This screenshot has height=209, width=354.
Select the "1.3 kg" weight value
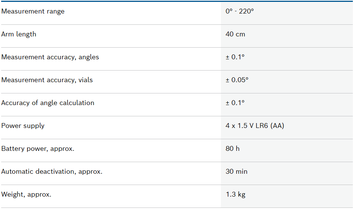tap(235, 194)
